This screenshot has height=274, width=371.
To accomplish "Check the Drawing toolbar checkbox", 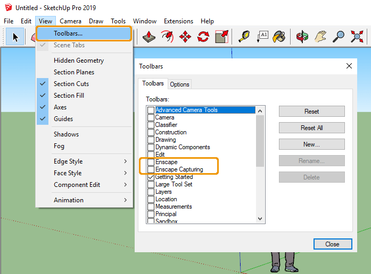I will (151, 140).
